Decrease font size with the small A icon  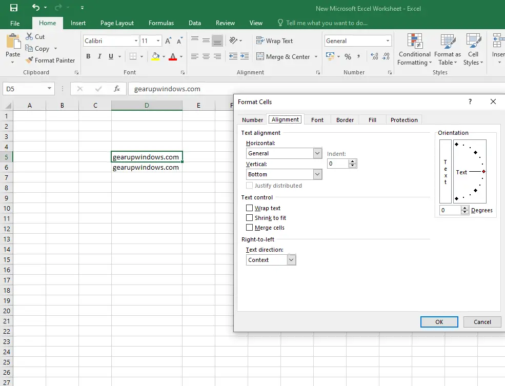(x=180, y=41)
